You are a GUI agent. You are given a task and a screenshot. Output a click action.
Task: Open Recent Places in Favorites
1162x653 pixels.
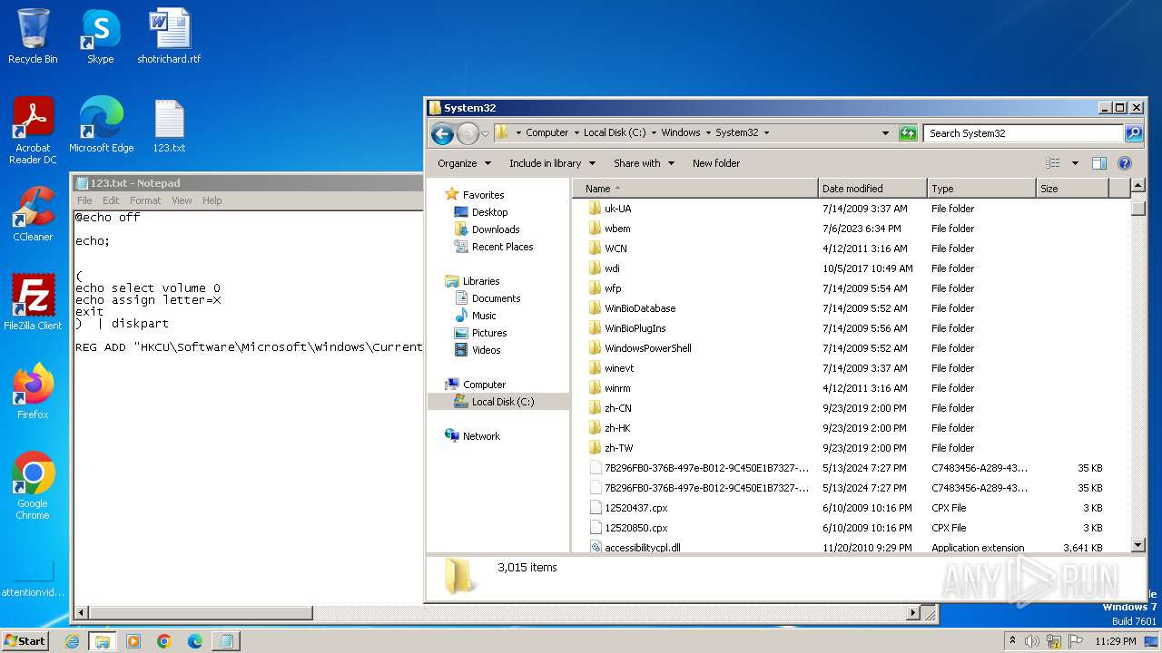tap(502, 247)
